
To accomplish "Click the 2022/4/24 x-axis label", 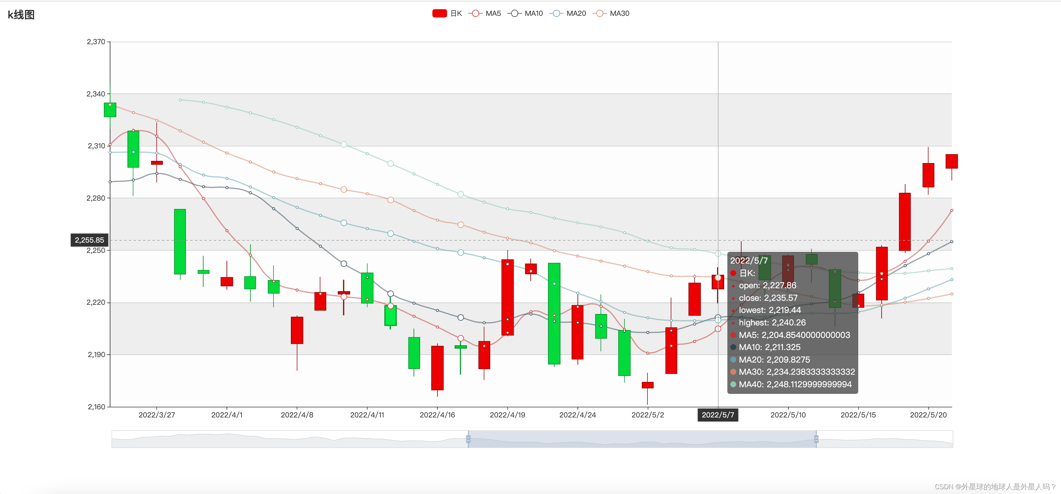I will (577, 415).
